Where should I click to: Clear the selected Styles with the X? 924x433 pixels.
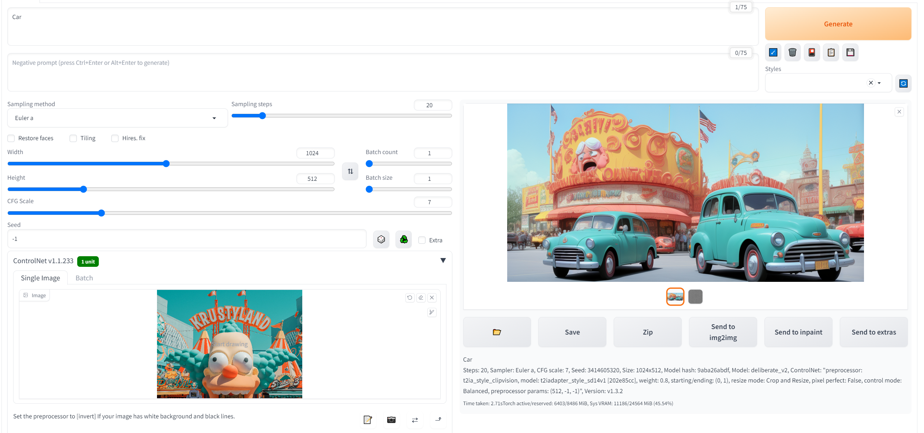coord(871,83)
